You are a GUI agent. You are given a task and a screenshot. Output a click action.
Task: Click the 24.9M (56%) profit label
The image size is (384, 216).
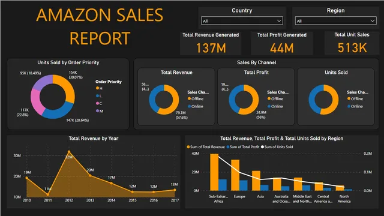click(x=261, y=115)
